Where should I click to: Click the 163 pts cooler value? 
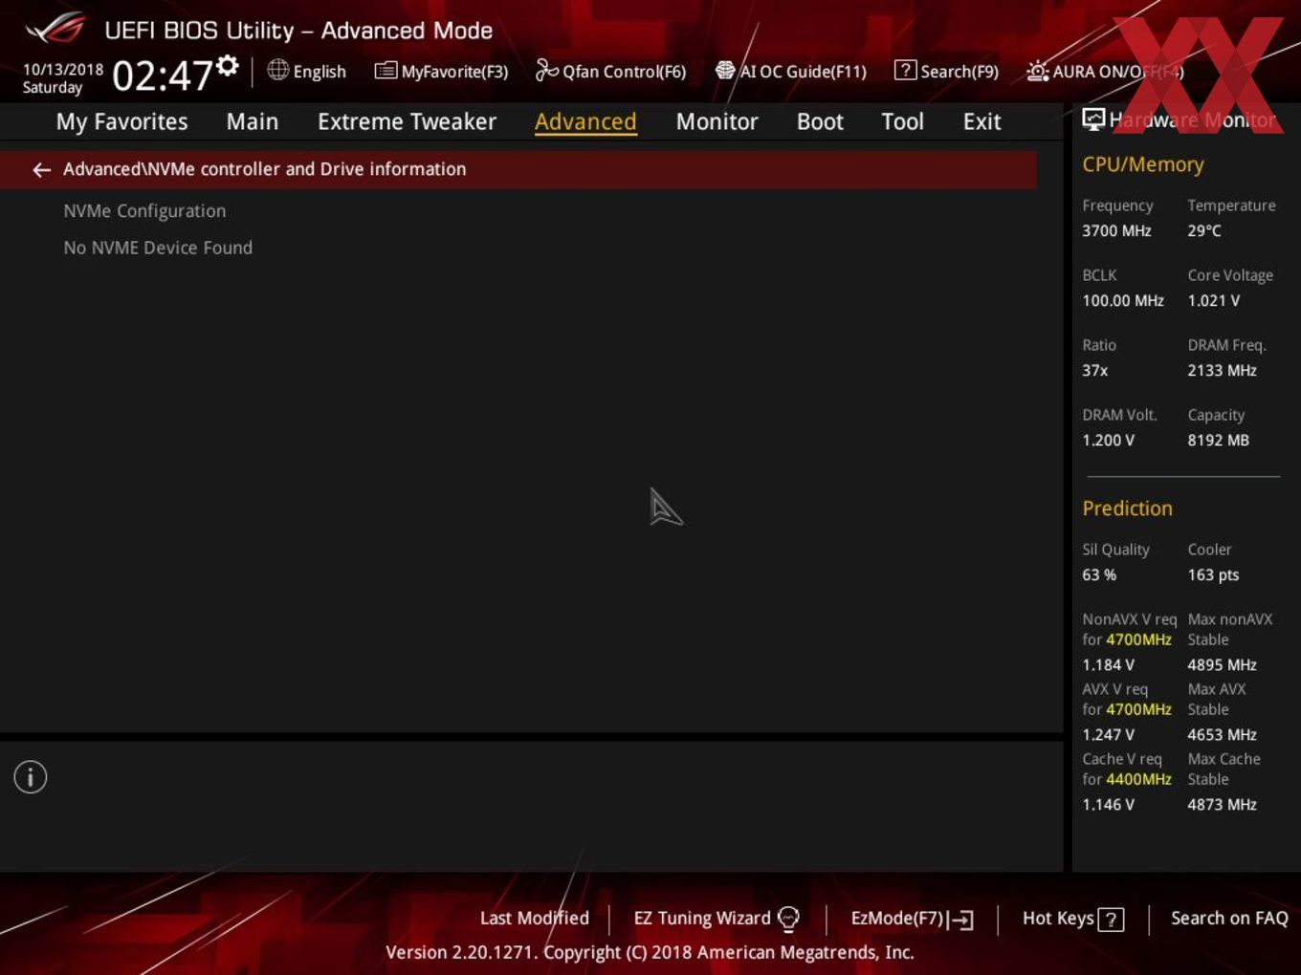[1213, 574]
